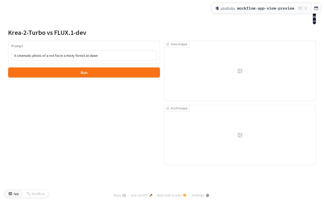Toggle the space header collapse icon
This screenshot has height=202, width=324.
pos(316,8)
